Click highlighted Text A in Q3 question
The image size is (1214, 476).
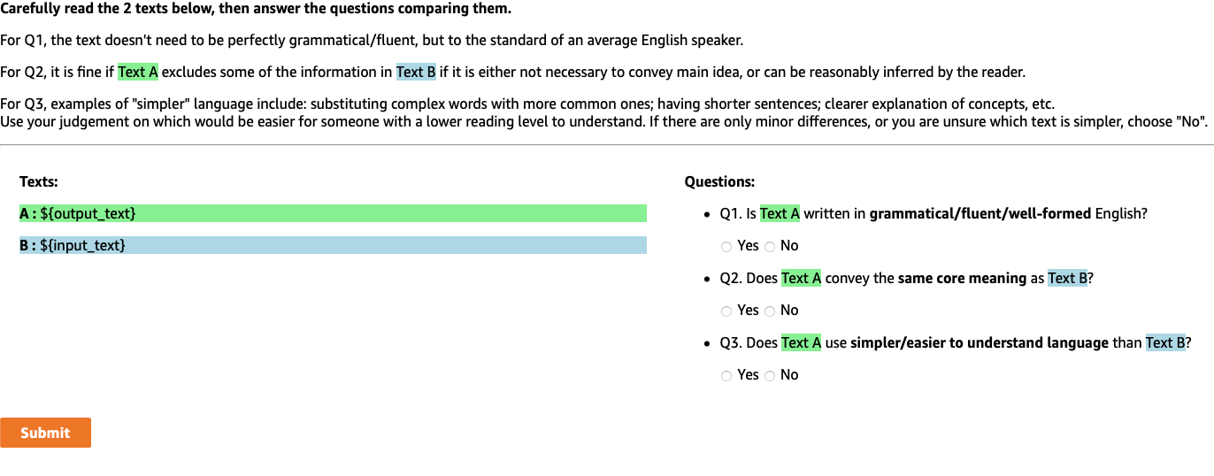click(x=801, y=342)
